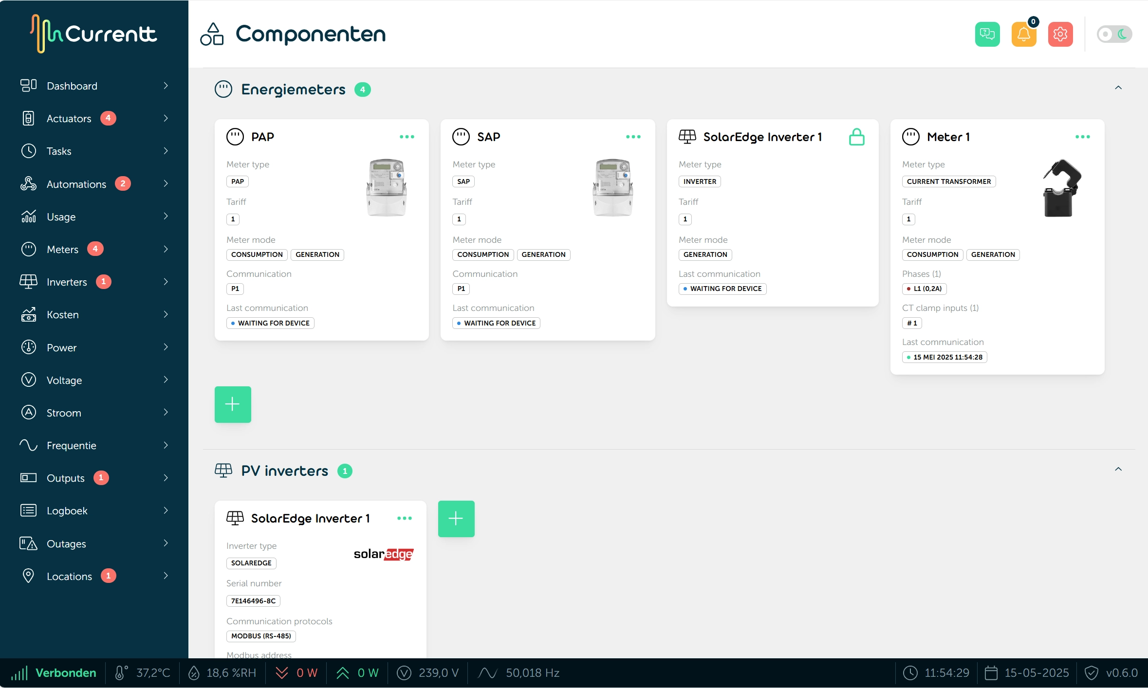Click the Verbonden connection icon in status bar
Viewport: 1148px width, 688px height.
(20, 673)
